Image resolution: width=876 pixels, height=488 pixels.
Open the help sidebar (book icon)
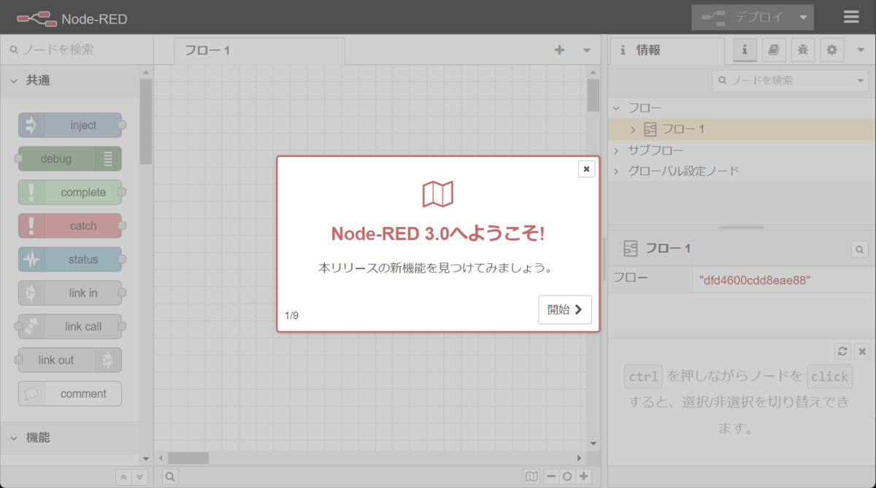[773, 50]
